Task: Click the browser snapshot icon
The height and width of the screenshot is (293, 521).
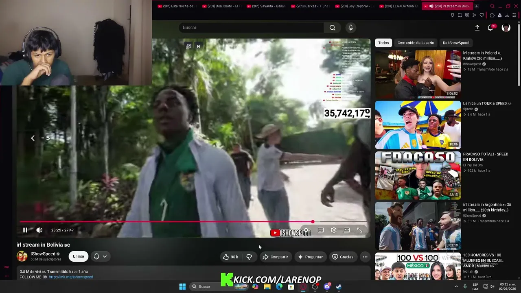Action: (x=460, y=15)
